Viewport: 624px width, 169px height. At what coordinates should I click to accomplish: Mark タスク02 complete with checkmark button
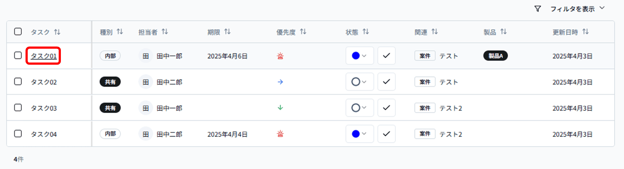pos(386,82)
